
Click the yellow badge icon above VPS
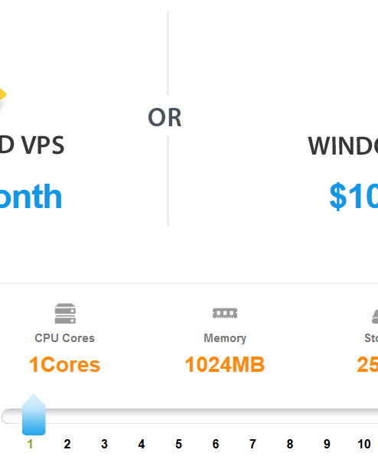2,95
